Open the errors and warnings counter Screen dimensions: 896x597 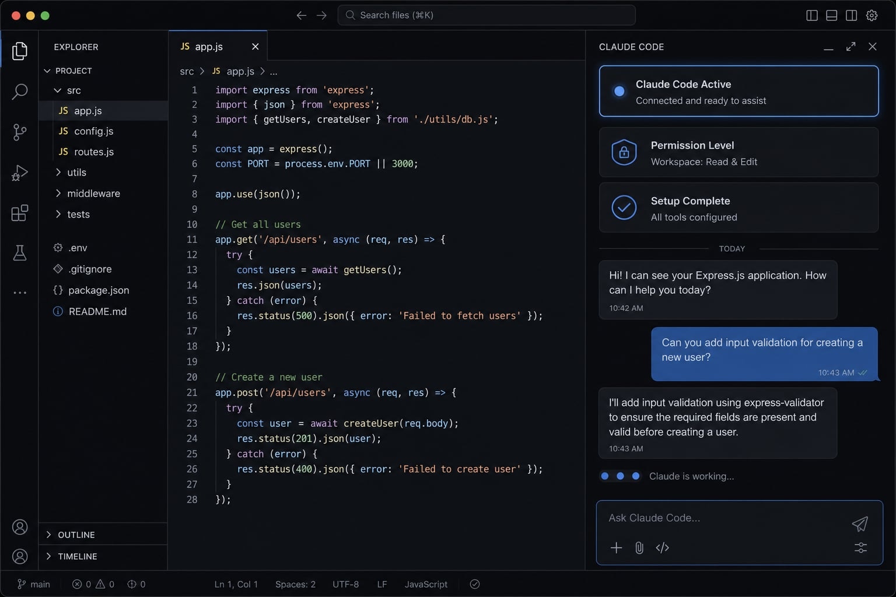pos(93,584)
